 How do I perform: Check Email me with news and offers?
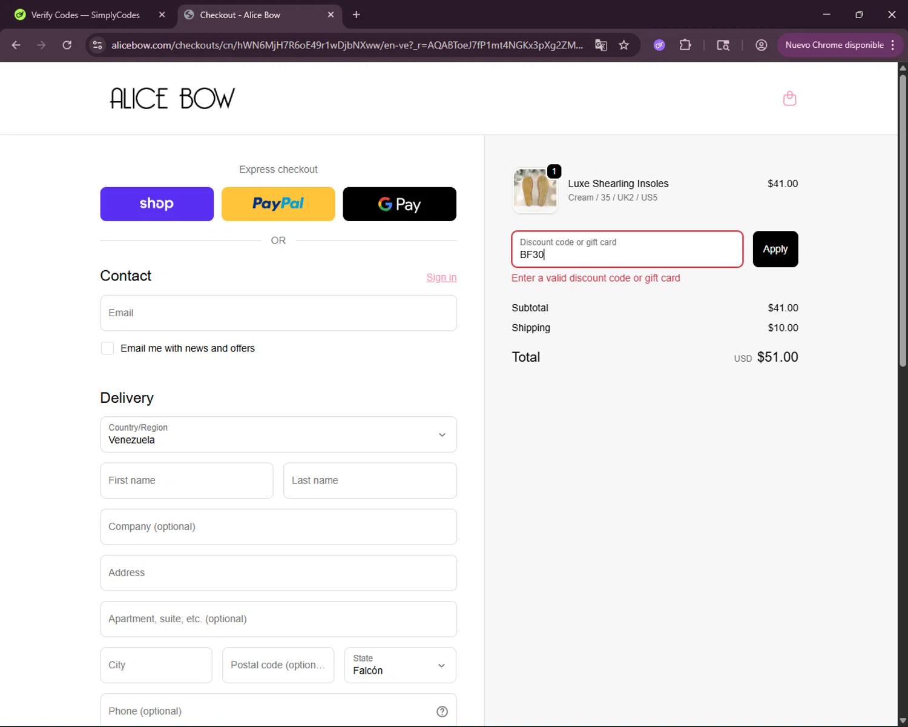(x=107, y=348)
